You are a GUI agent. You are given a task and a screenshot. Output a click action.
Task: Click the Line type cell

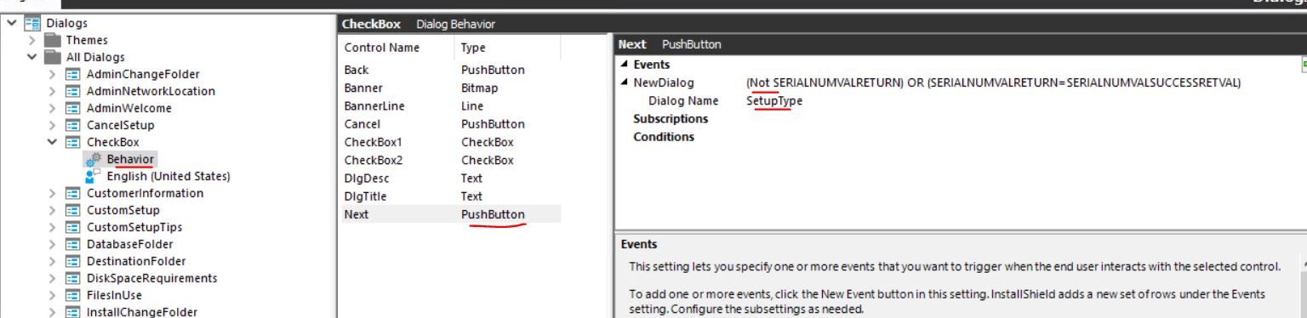pyautogui.click(x=472, y=106)
